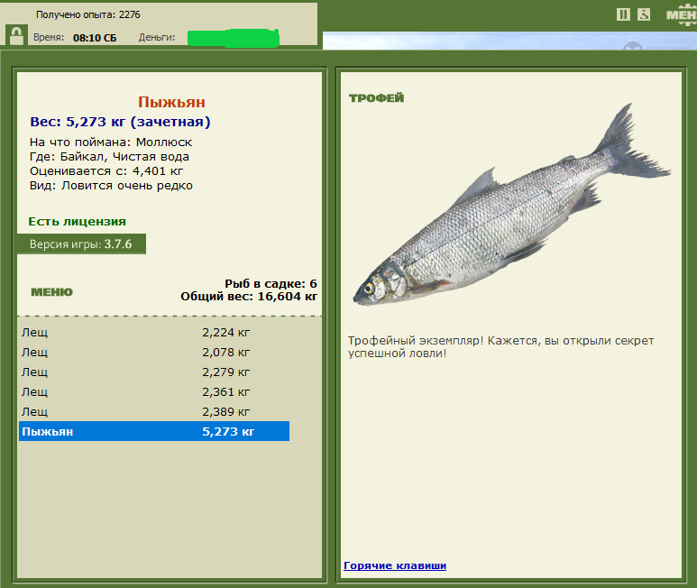The width and height of the screenshot is (697, 588).
Task: Click the На что поймана: Моллюск line
Action: tap(111, 142)
